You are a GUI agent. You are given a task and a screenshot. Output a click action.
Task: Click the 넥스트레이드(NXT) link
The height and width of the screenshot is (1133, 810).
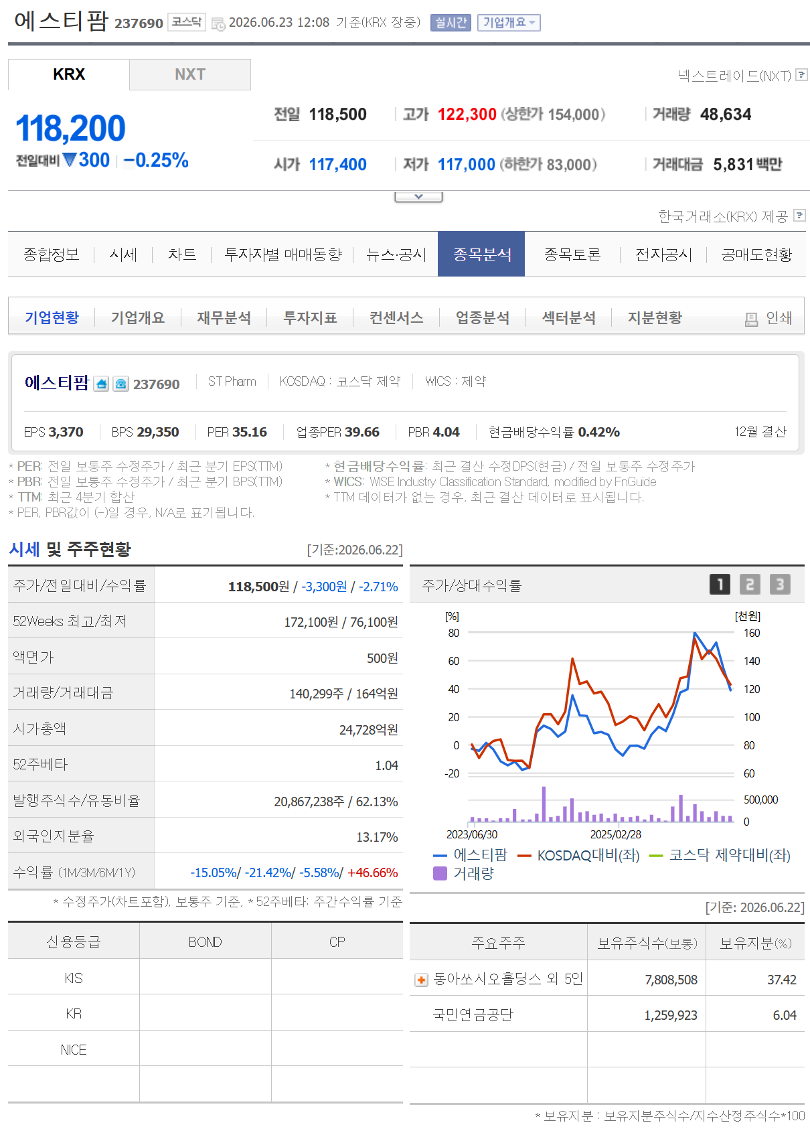[734, 76]
